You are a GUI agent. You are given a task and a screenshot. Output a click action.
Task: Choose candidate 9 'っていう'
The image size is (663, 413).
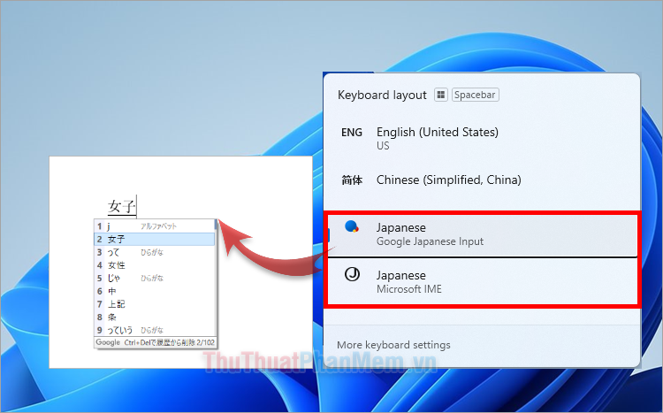pos(155,330)
